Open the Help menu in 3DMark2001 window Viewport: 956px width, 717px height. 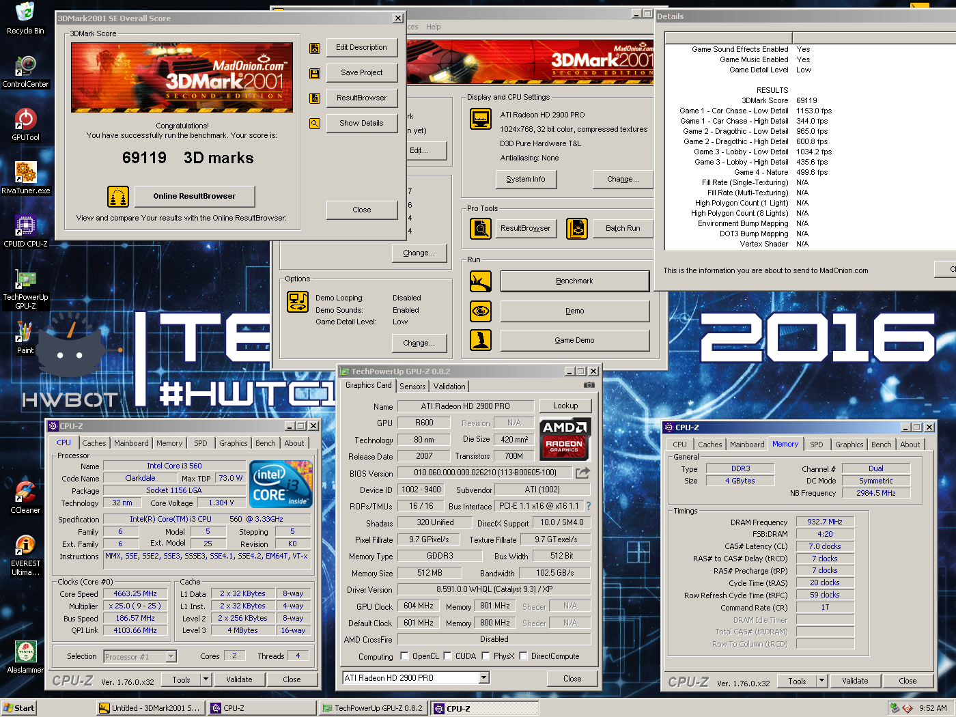[434, 27]
